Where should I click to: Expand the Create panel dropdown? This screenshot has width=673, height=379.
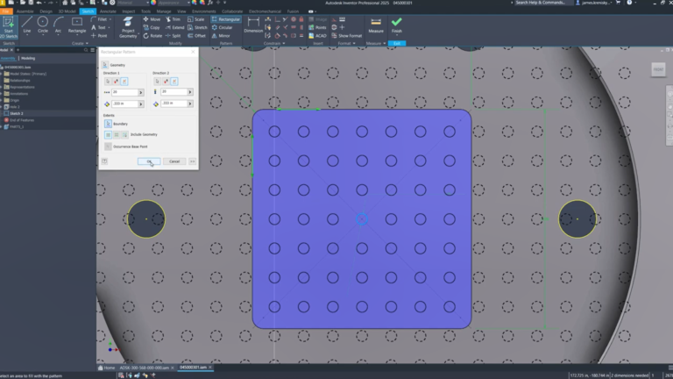80,43
